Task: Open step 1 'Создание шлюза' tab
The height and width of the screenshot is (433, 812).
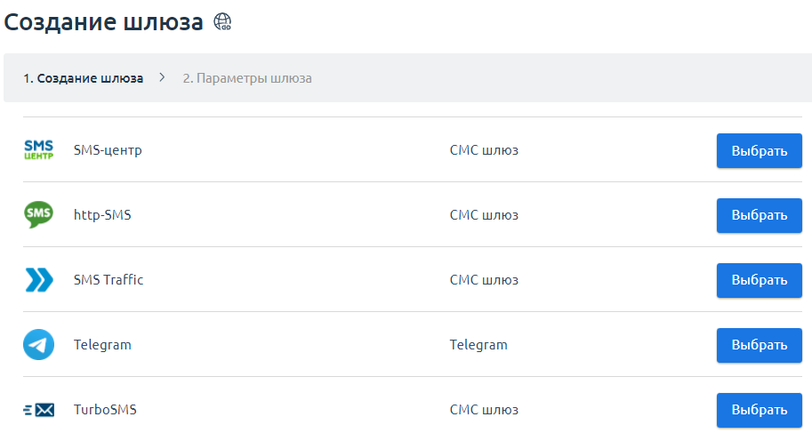Action: click(83, 78)
